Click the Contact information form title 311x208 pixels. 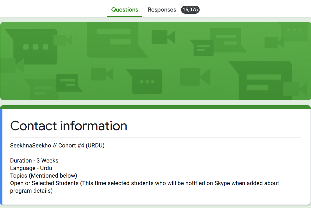click(69, 126)
